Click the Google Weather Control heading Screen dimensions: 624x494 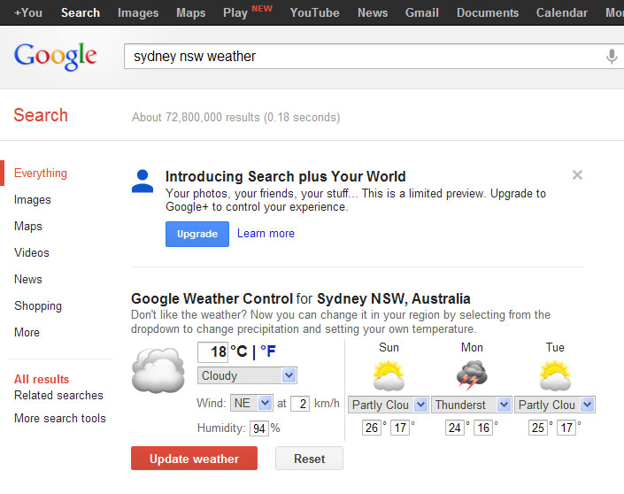(x=300, y=298)
